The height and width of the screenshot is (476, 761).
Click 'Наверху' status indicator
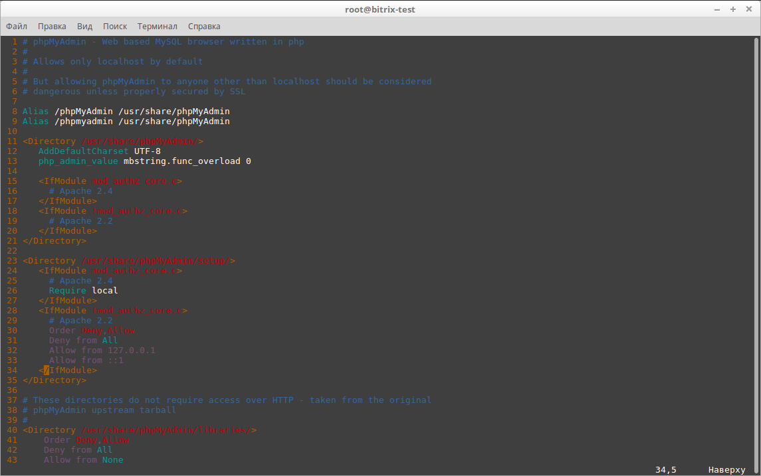pyautogui.click(x=726, y=470)
